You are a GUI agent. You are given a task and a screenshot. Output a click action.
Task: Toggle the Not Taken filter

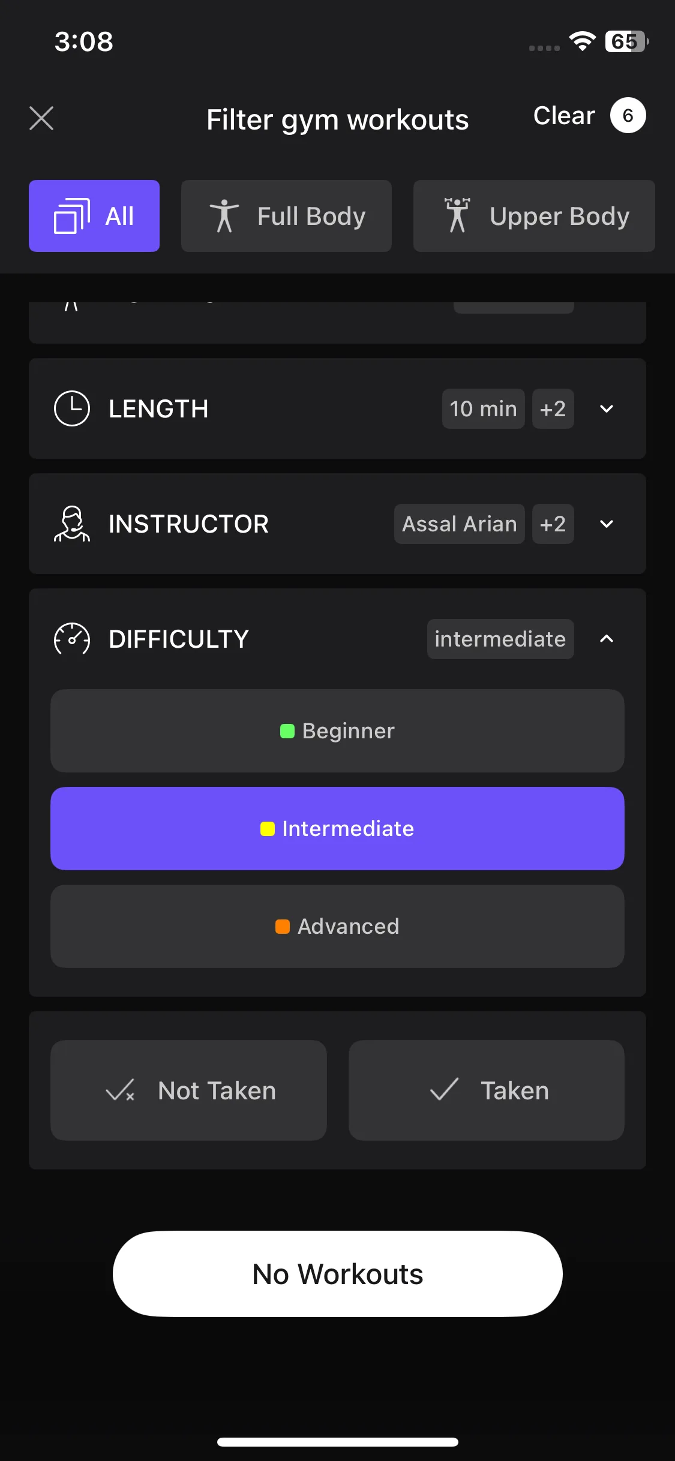188,1090
